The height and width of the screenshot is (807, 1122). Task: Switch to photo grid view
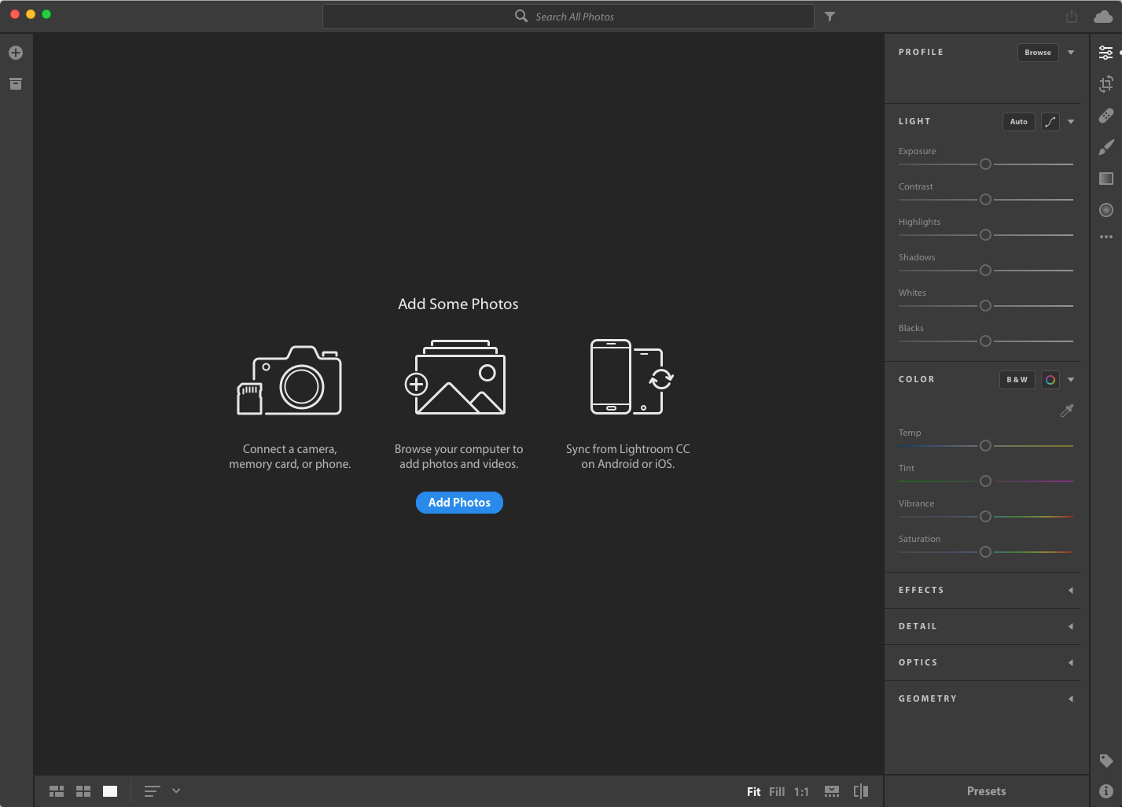click(57, 791)
